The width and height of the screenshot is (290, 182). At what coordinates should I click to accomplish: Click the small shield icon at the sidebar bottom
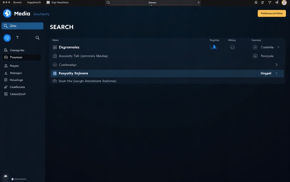(12, 179)
